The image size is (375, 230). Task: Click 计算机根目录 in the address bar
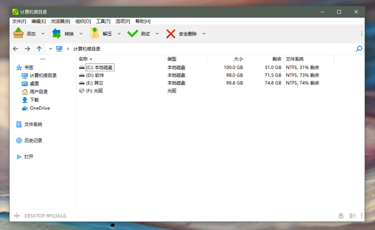[87, 49]
